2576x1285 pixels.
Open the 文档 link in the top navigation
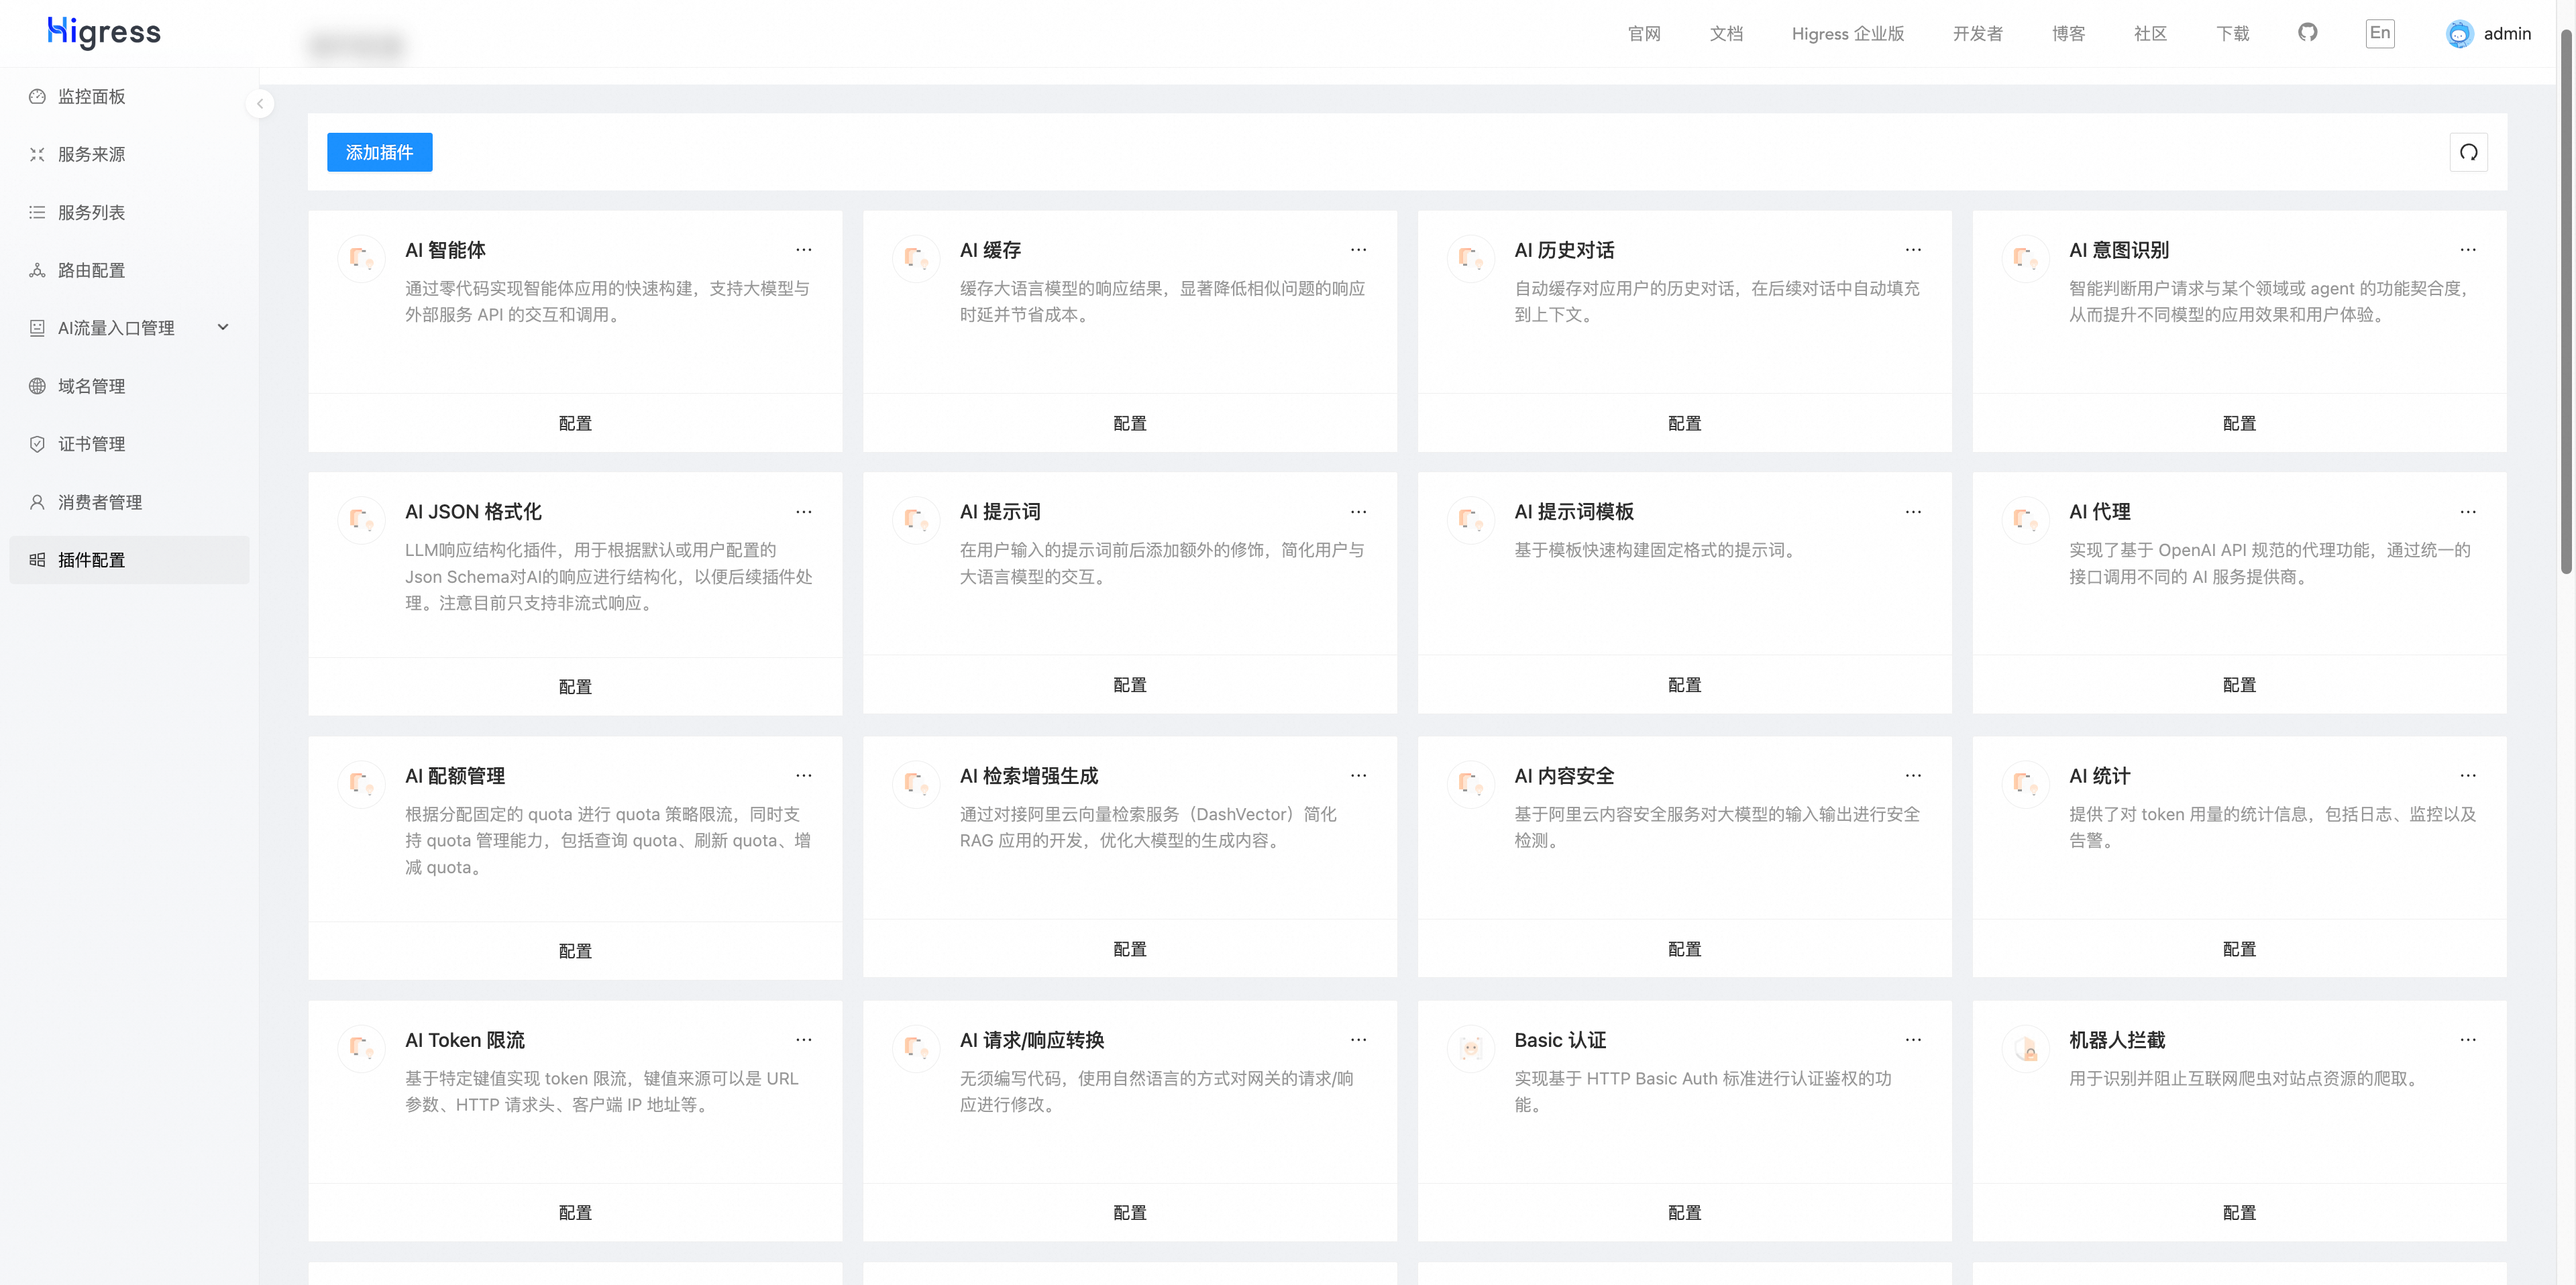click(x=1726, y=34)
